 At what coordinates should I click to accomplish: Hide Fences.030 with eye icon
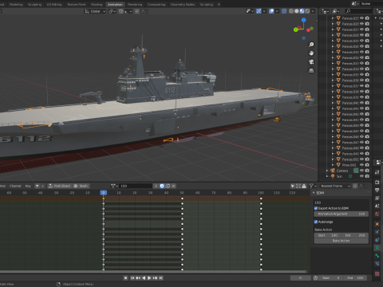point(361,46)
